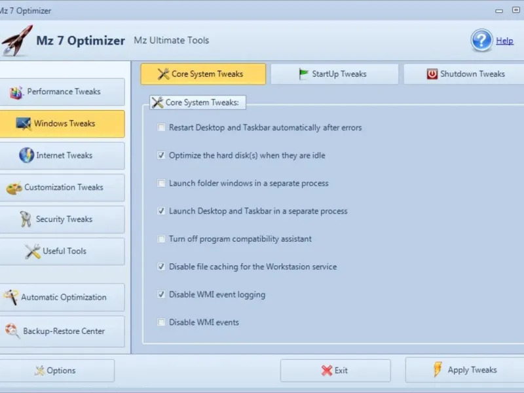Enable Restart Desktop and Taskbar automatically
This screenshot has width=524, height=393.
(161, 128)
